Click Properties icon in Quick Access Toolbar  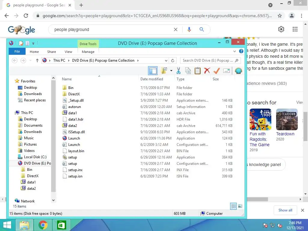pos(21,43)
